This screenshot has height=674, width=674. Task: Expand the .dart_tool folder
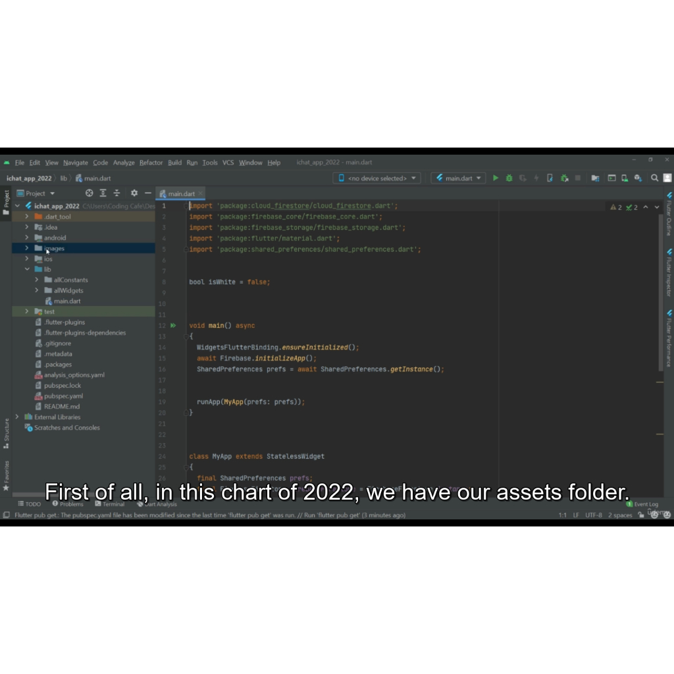click(x=26, y=216)
